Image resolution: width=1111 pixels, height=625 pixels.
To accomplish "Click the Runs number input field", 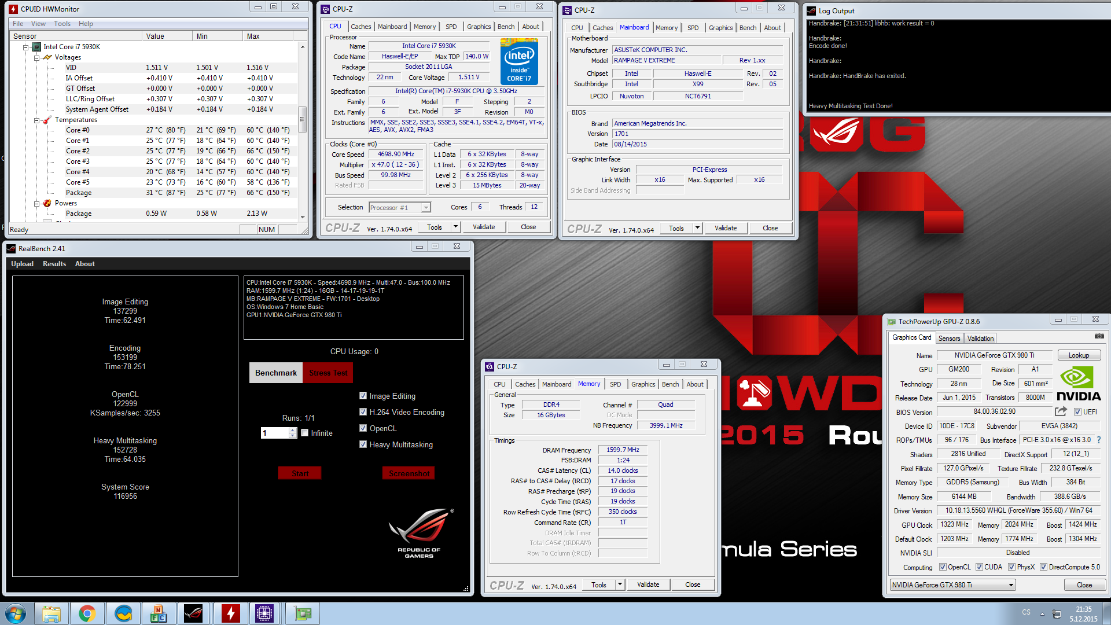I will [x=275, y=433].
